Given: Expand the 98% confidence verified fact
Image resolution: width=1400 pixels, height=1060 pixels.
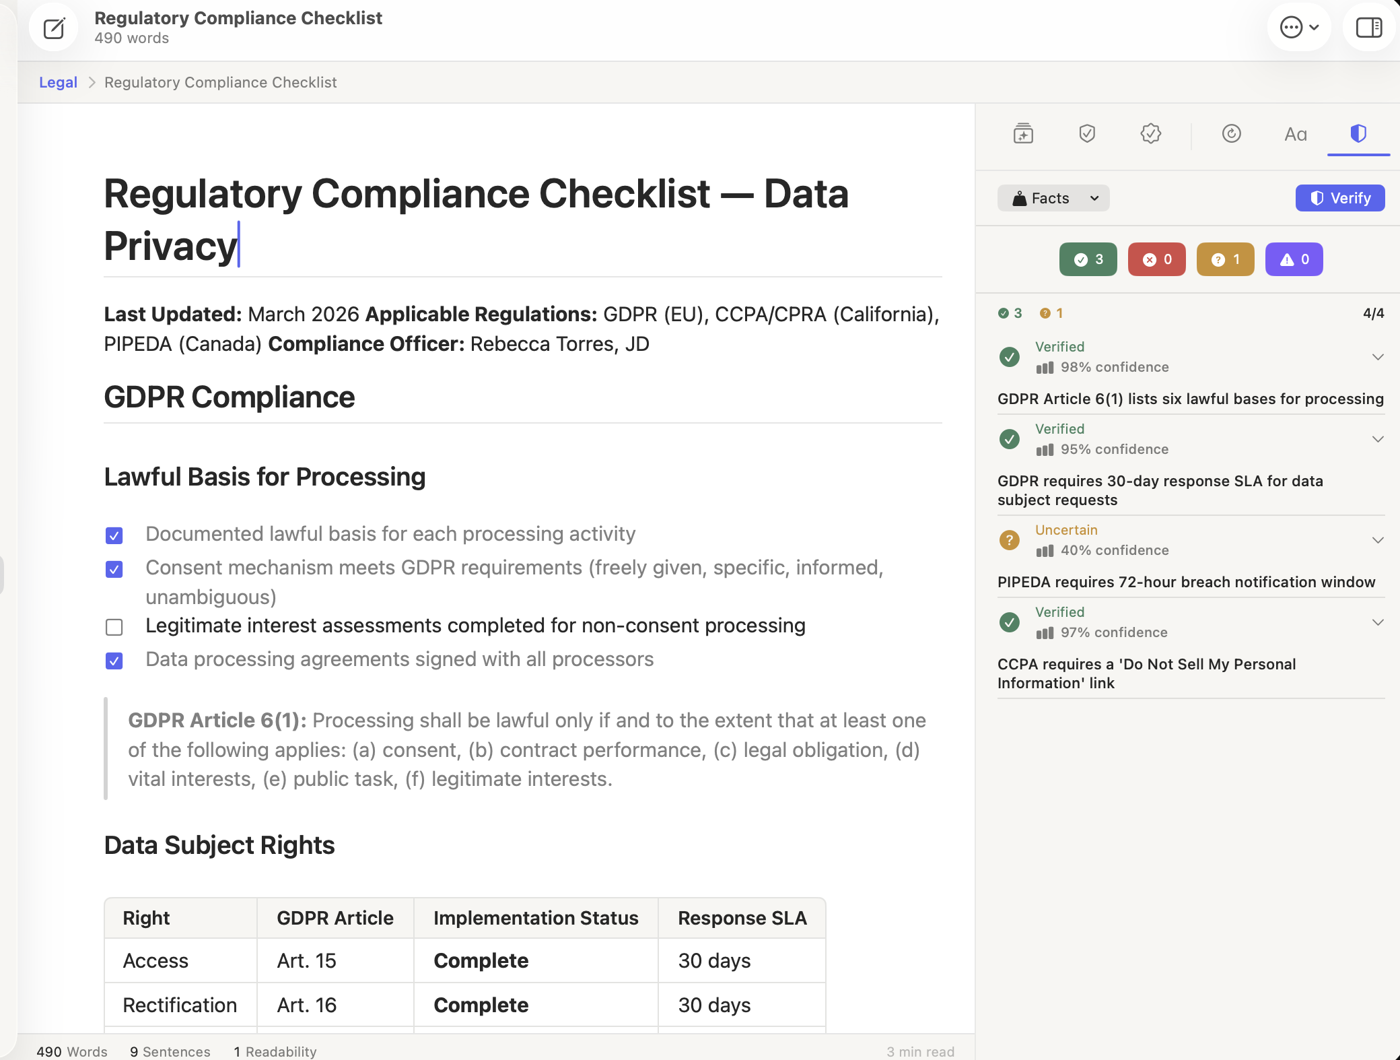Looking at the screenshot, I should [1378, 357].
